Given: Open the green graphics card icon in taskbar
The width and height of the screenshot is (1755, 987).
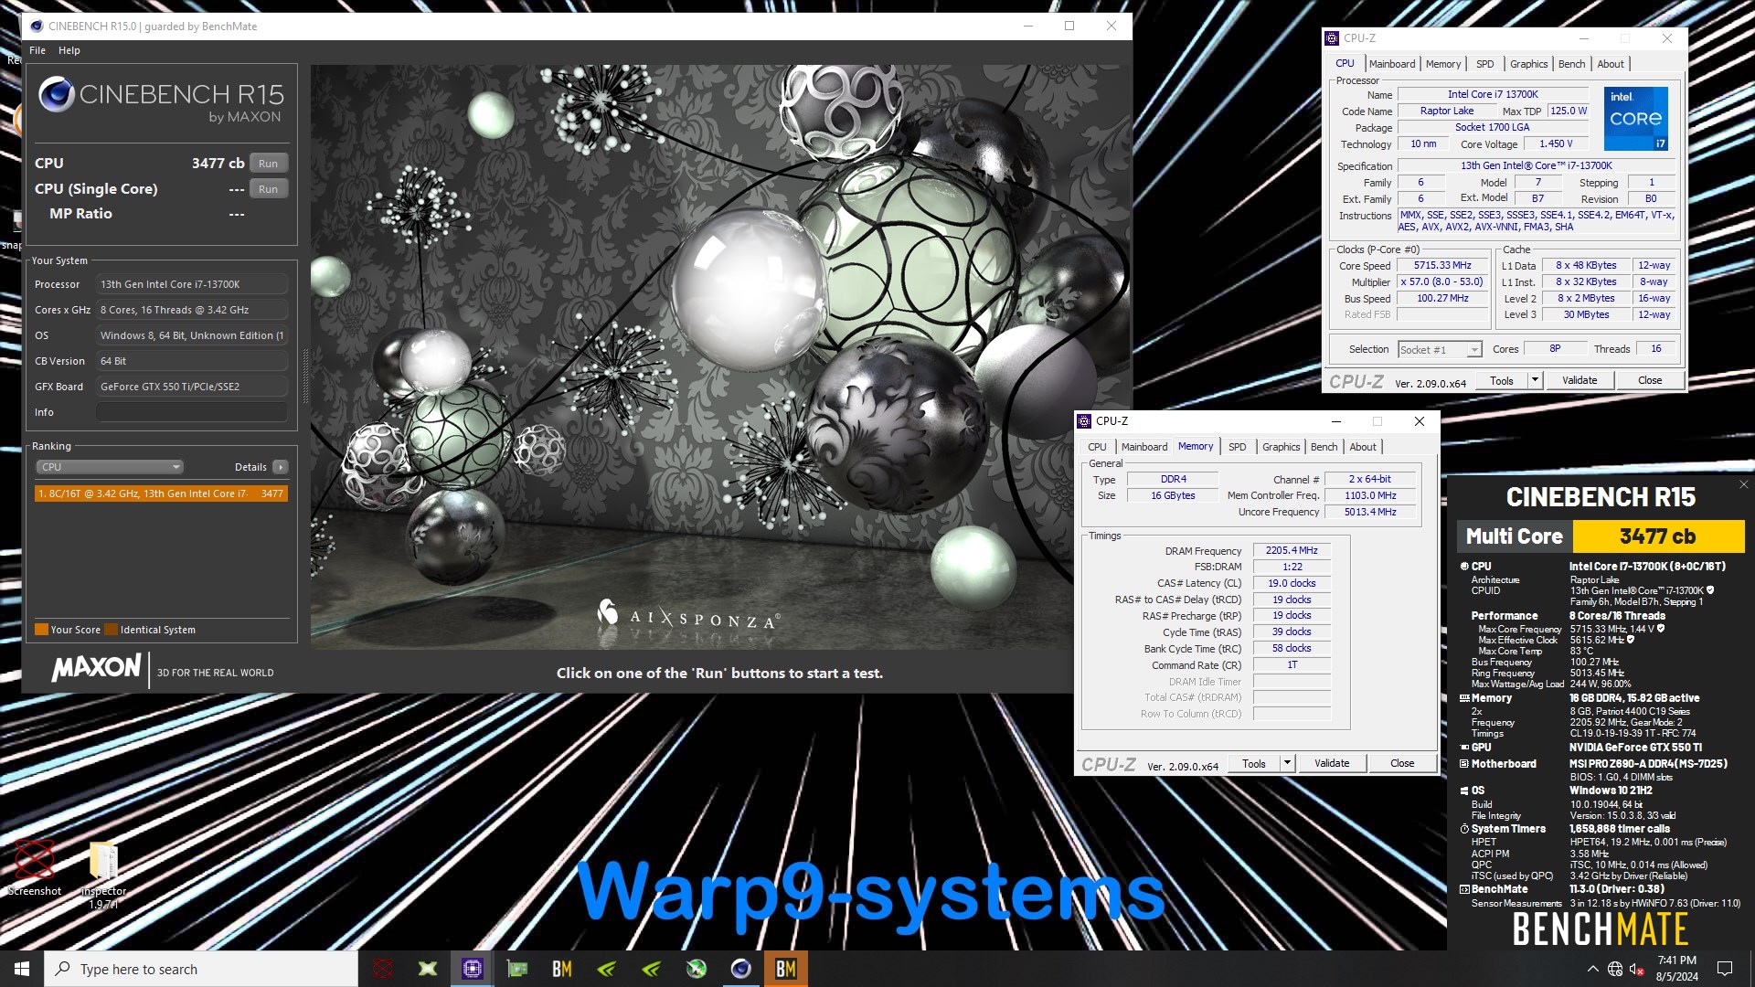Looking at the screenshot, I should pos(517,969).
